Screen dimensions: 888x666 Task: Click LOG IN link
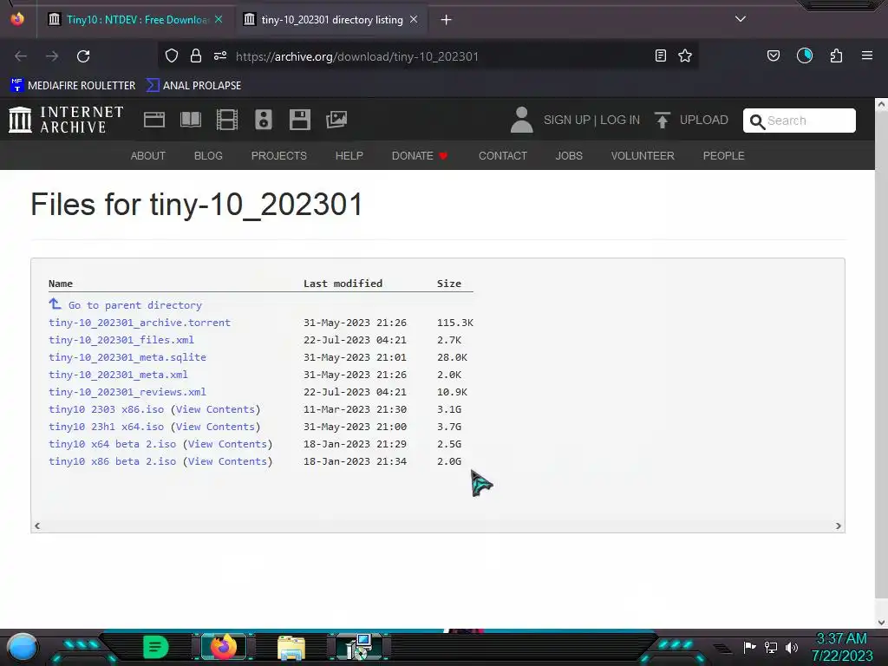[620, 120]
